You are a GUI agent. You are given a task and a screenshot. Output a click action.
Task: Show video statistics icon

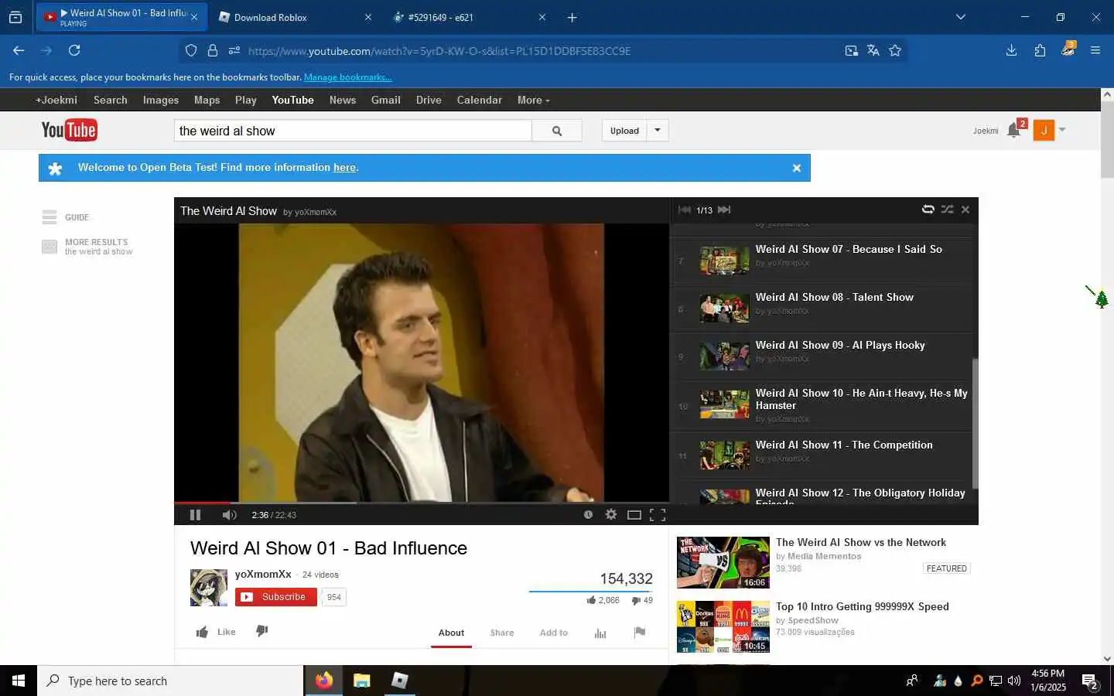click(x=600, y=633)
